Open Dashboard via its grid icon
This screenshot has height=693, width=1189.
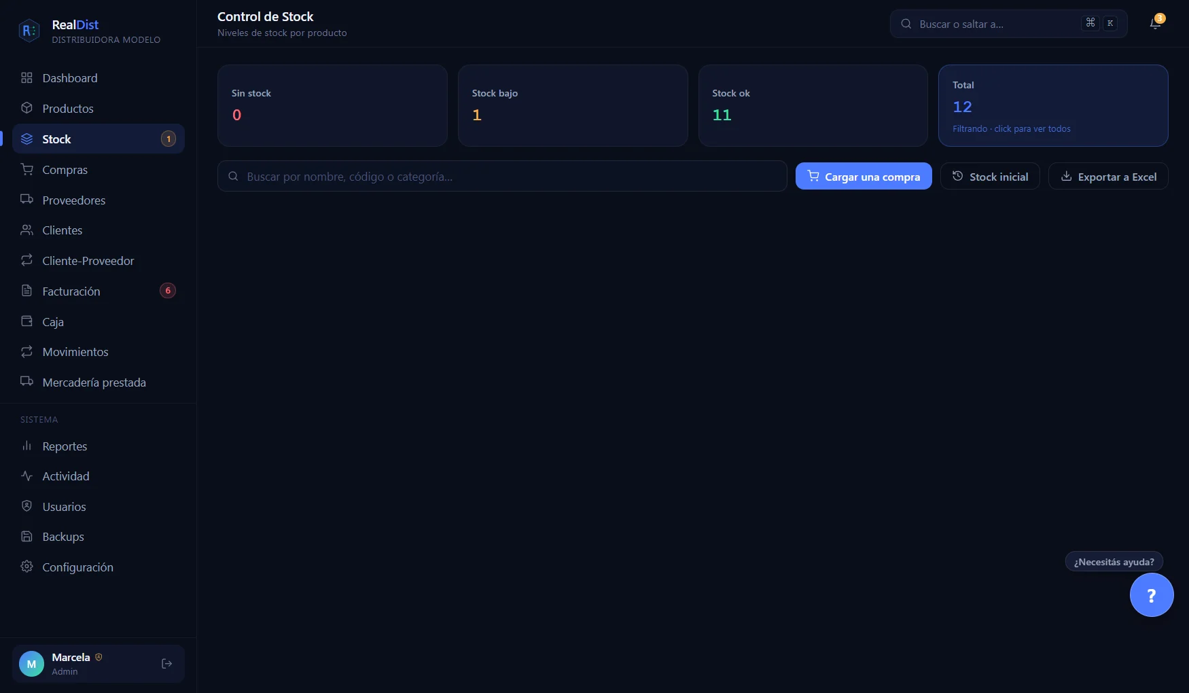click(26, 77)
